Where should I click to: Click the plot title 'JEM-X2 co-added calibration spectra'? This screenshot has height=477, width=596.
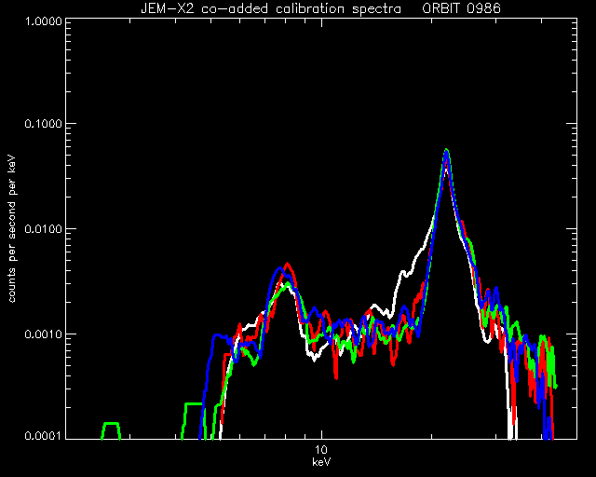pos(271,8)
